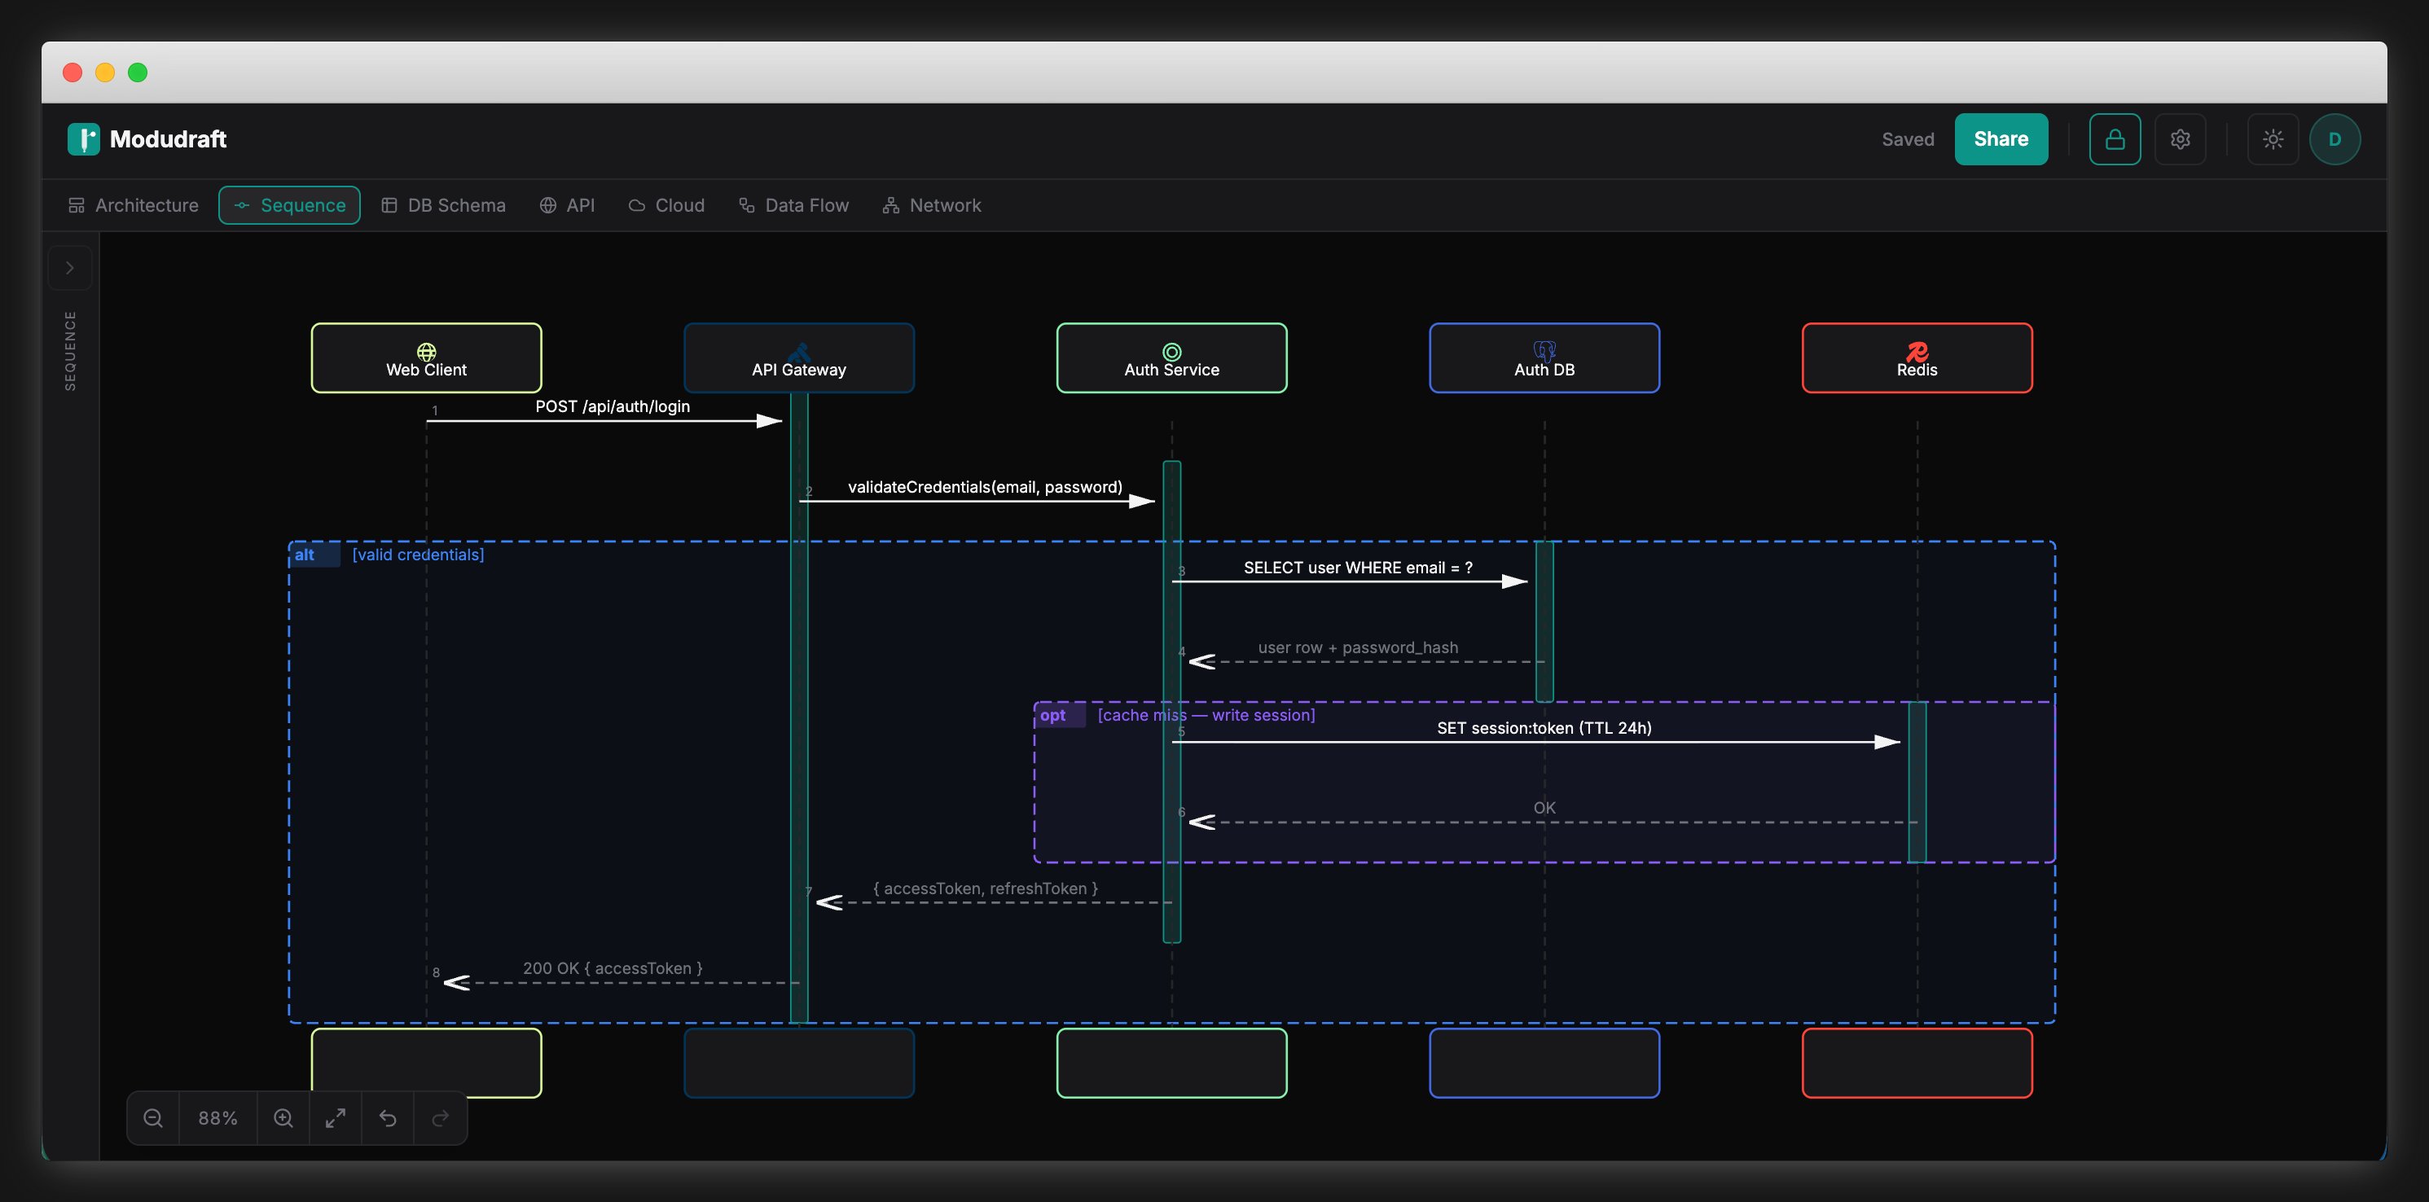
Task: Go to the Data Flow tab
Action: pyautogui.click(x=793, y=204)
